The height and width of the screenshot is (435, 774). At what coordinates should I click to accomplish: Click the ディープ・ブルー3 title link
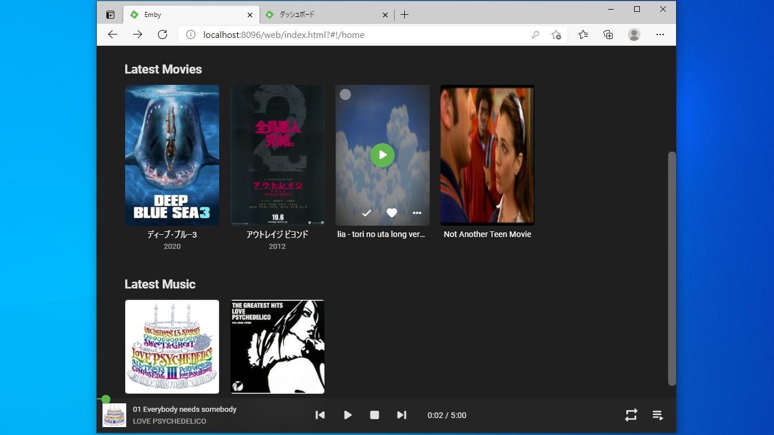172,234
